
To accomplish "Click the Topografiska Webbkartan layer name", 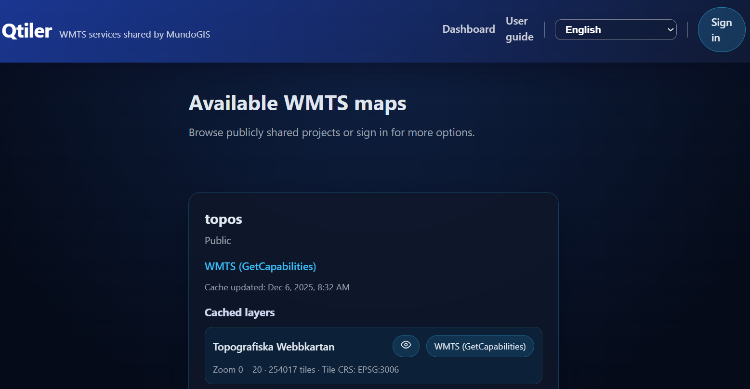I will coord(274,347).
